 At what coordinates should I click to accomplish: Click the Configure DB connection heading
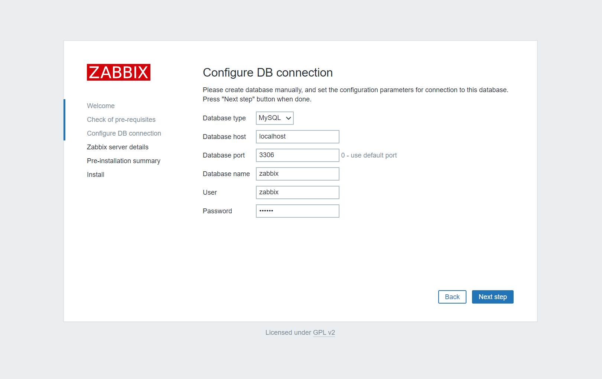point(268,72)
